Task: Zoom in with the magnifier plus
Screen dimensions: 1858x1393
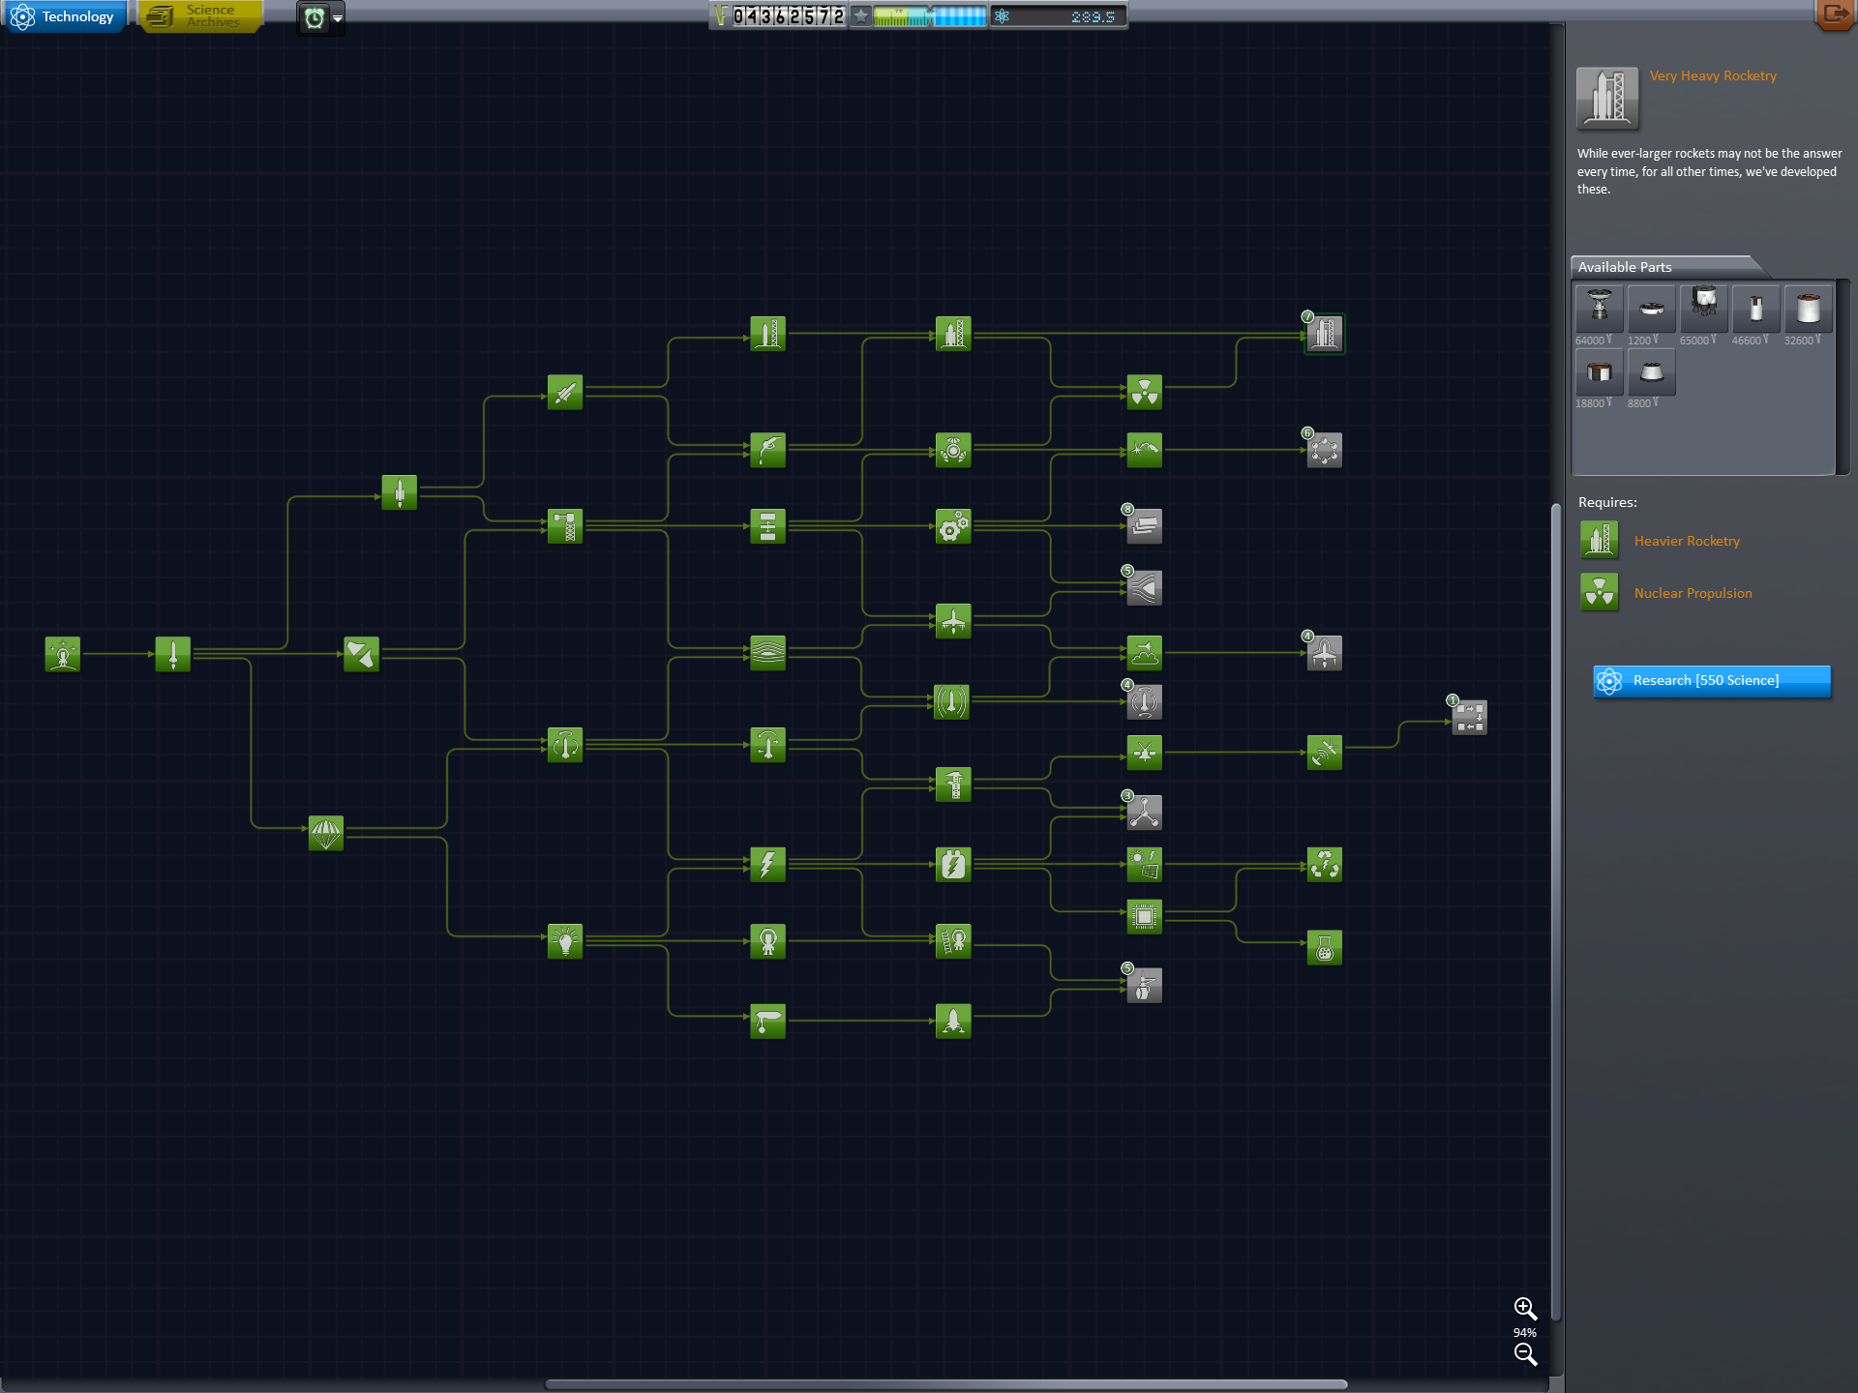Action: (x=1525, y=1309)
